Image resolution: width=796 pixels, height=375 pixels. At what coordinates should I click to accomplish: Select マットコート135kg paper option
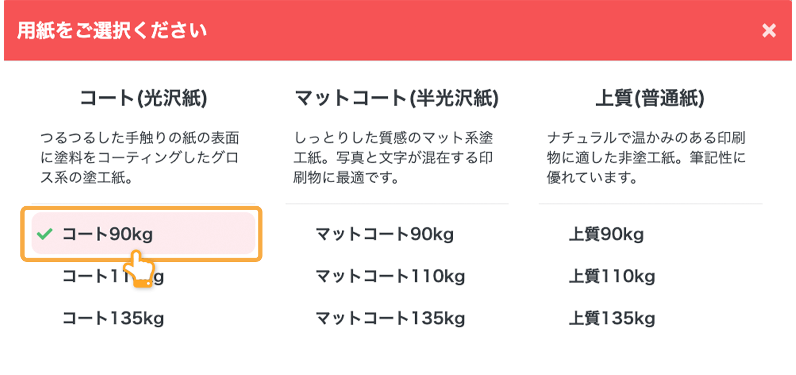391,318
